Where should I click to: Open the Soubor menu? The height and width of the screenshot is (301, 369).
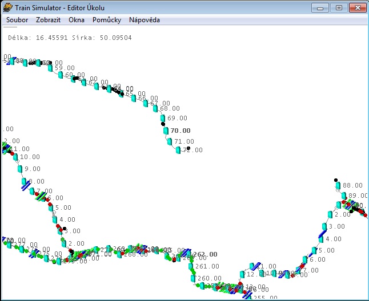pyautogui.click(x=17, y=20)
